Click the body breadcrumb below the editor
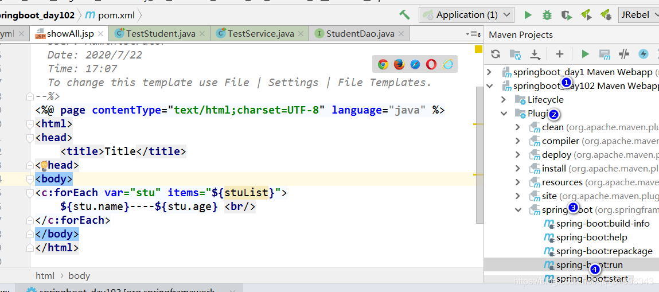Image resolution: width=659 pixels, height=292 pixels. tap(79, 276)
